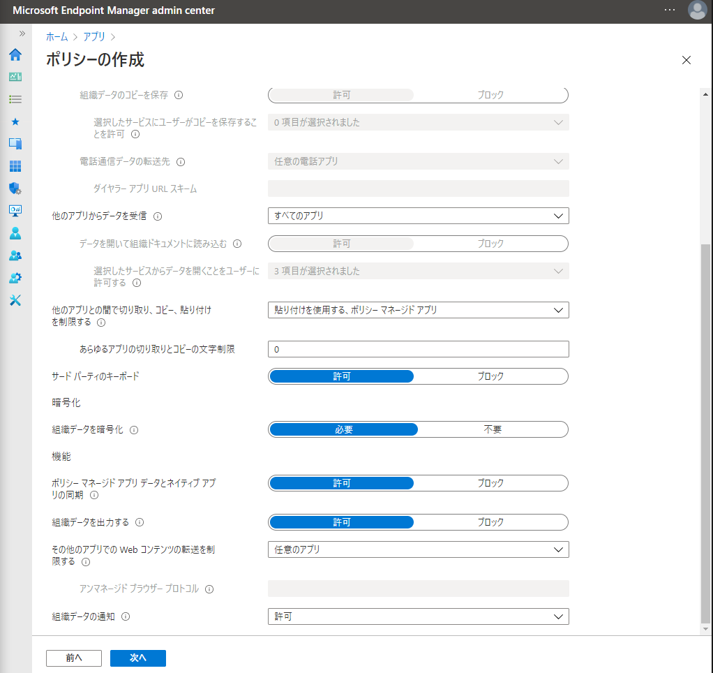Open the Reports monitor icon
This screenshot has height=673, width=713.
point(15,211)
